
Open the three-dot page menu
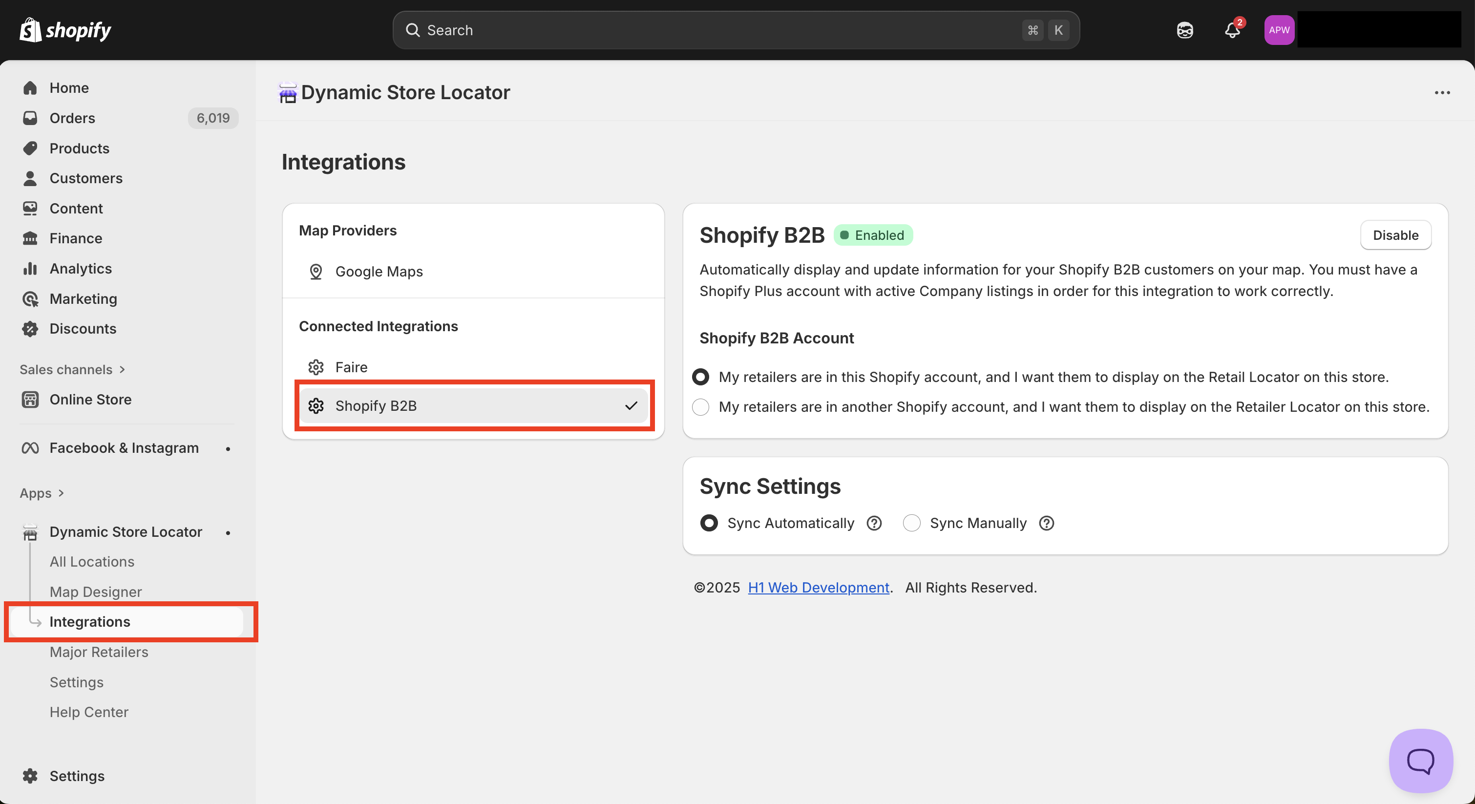(x=1442, y=93)
